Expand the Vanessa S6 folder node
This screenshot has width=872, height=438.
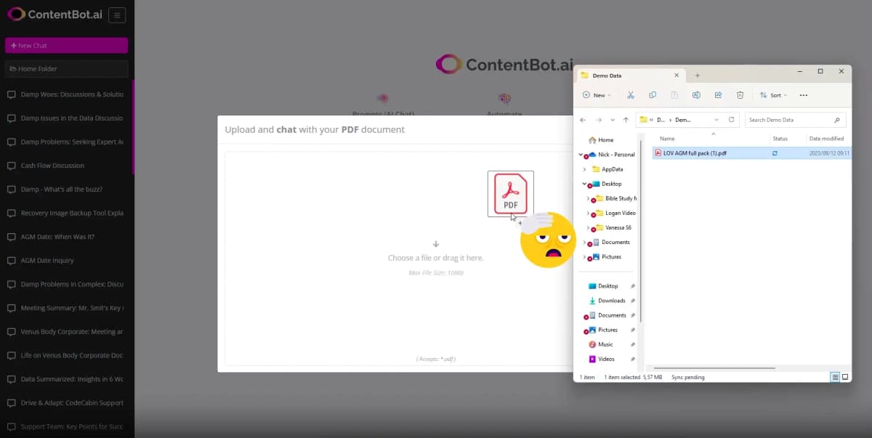click(x=588, y=227)
